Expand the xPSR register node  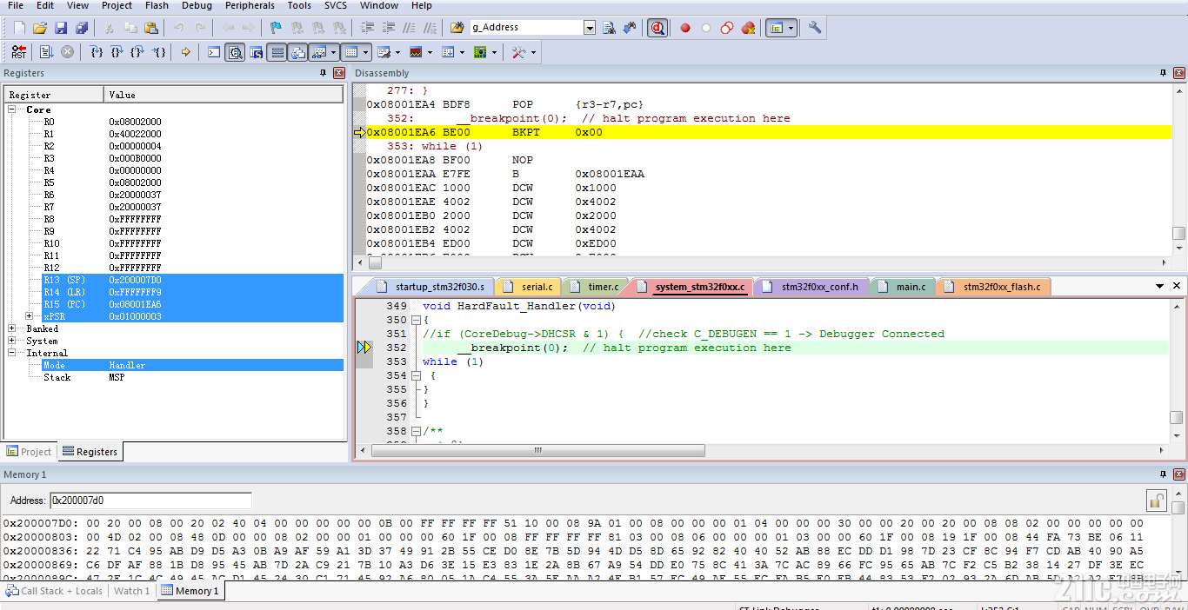30,316
